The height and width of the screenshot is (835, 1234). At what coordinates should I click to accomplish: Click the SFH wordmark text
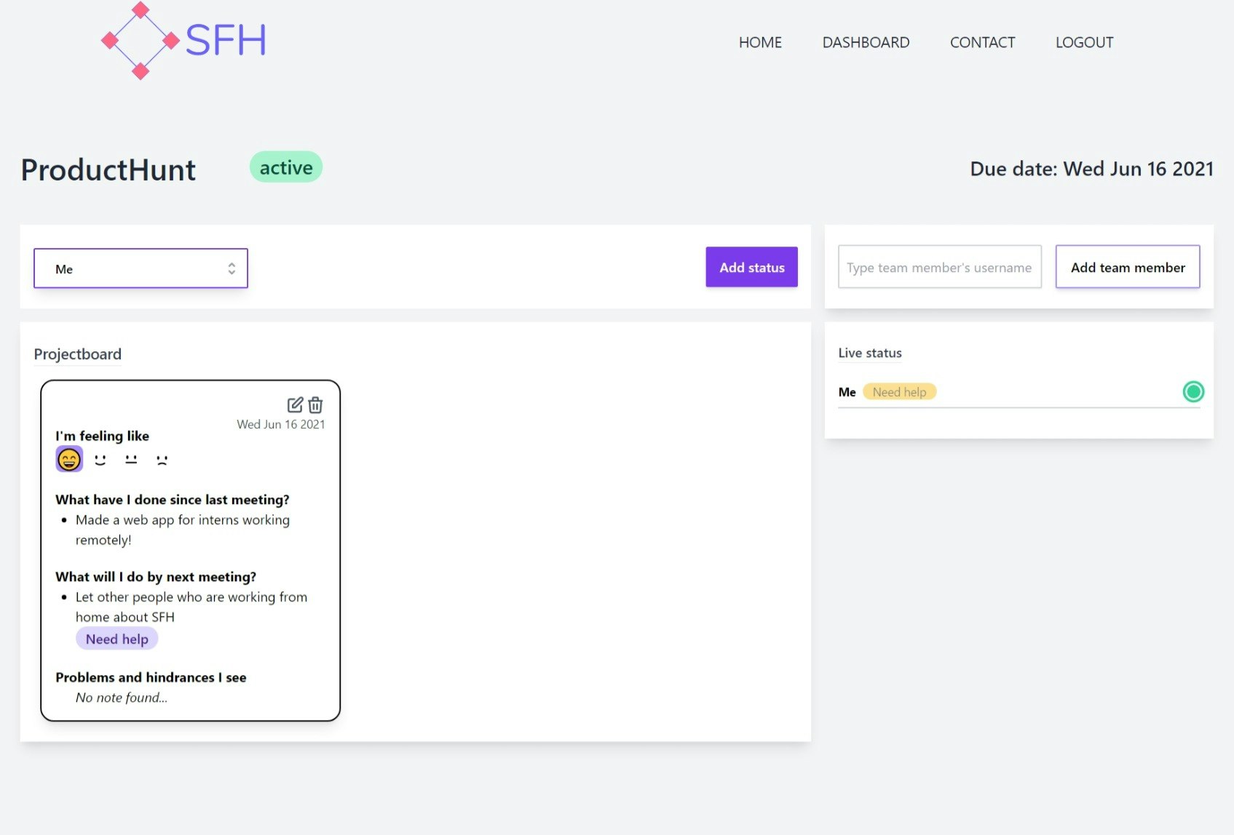click(x=226, y=40)
